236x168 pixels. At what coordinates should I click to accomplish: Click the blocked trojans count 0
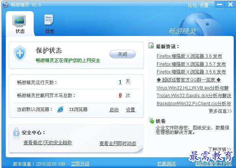pyautogui.click(x=120, y=95)
